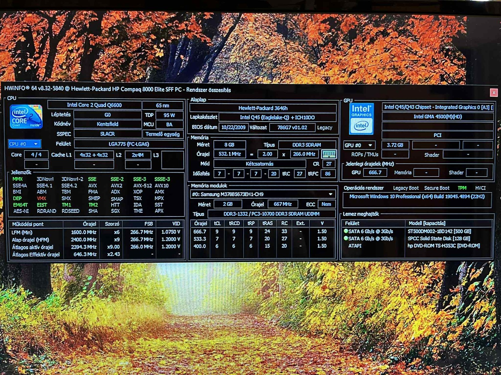Open the CPU #0 selector dropdown
This screenshot has width=501, height=375.
point(24,144)
